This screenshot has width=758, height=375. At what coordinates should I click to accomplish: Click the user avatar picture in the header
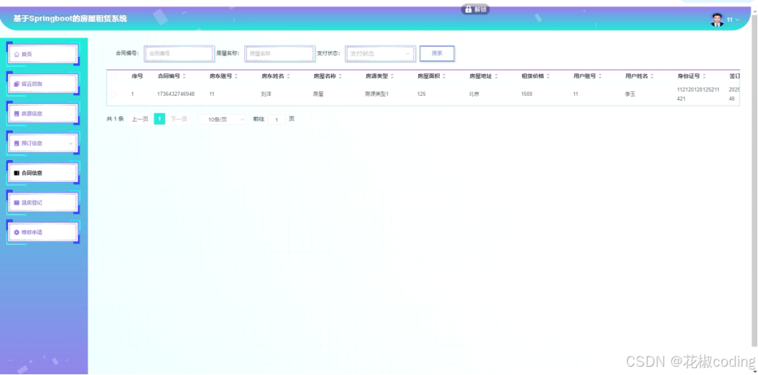click(717, 20)
